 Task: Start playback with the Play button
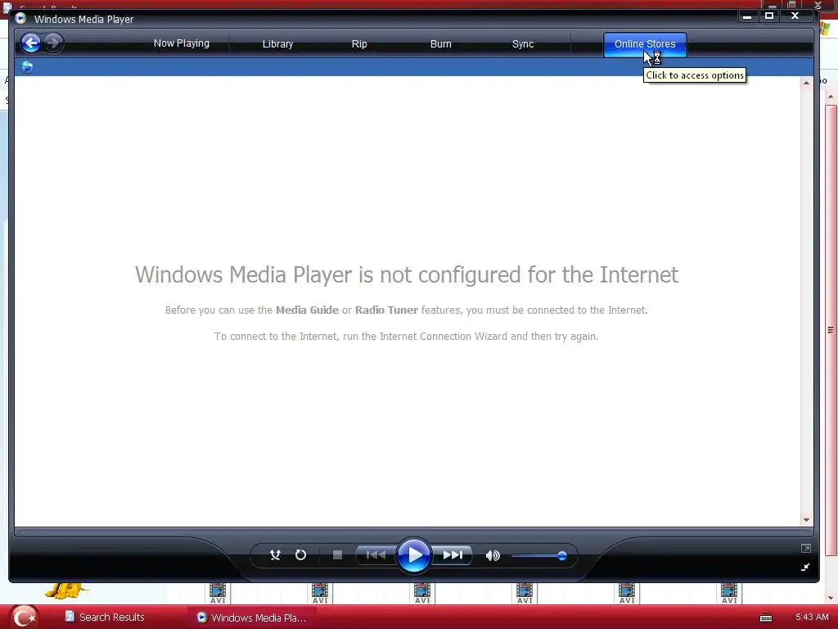tap(413, 555)
